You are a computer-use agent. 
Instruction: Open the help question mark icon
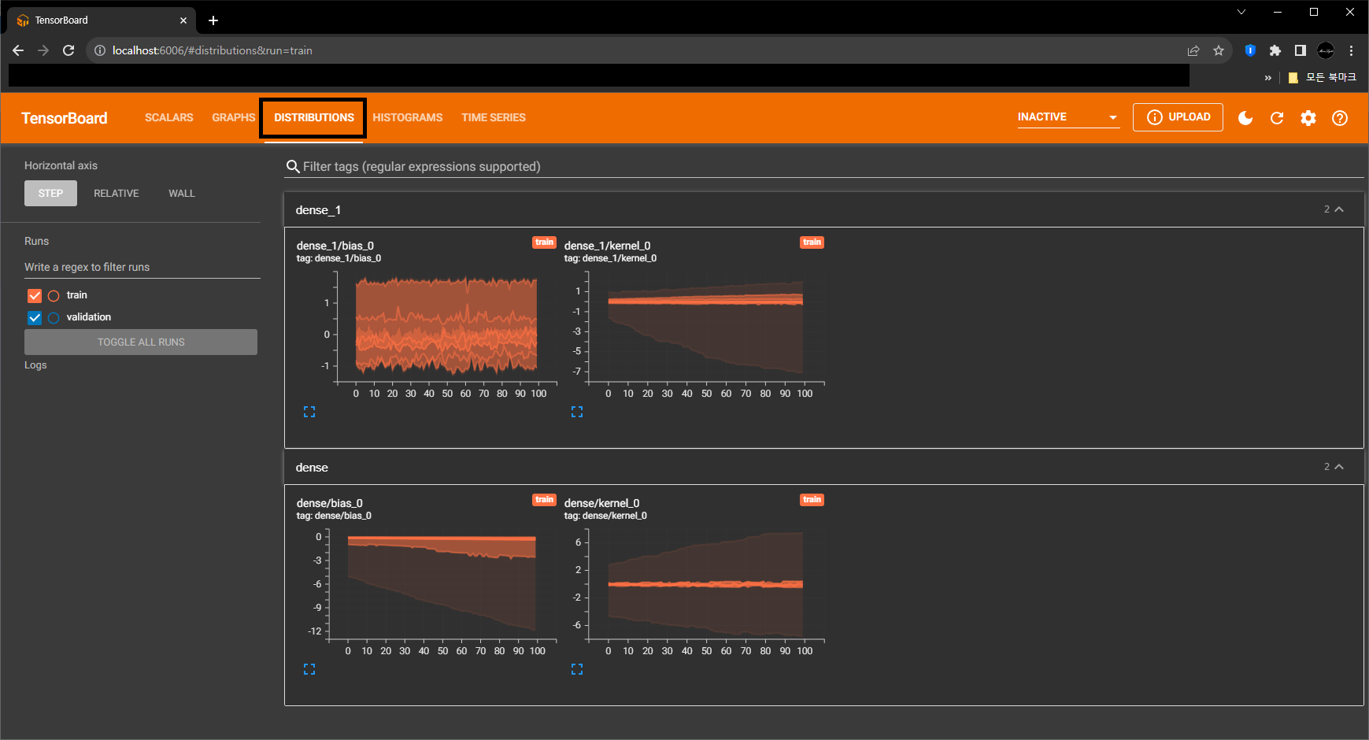point(1340,118)
